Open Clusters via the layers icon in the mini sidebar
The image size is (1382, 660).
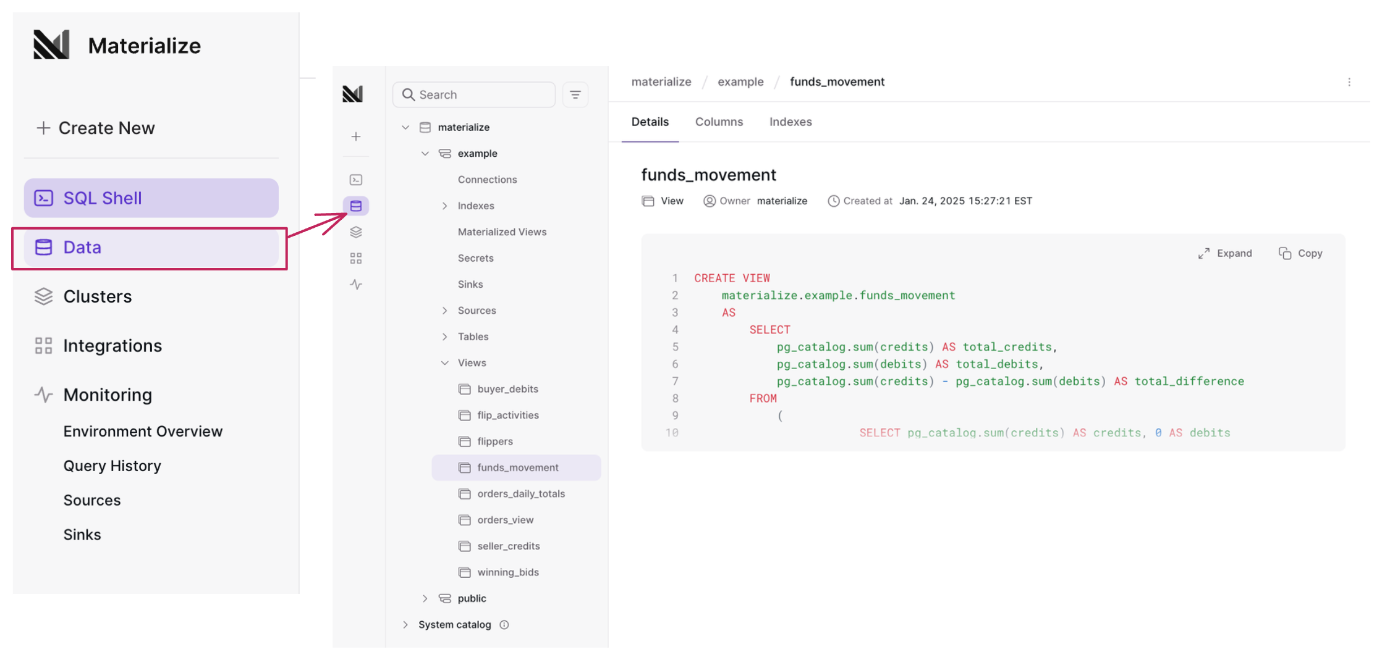tap(356, 232)
